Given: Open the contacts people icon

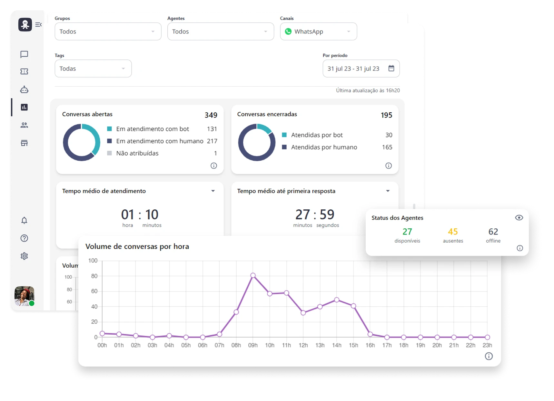Looking at the screenshot, I should 24,125.
